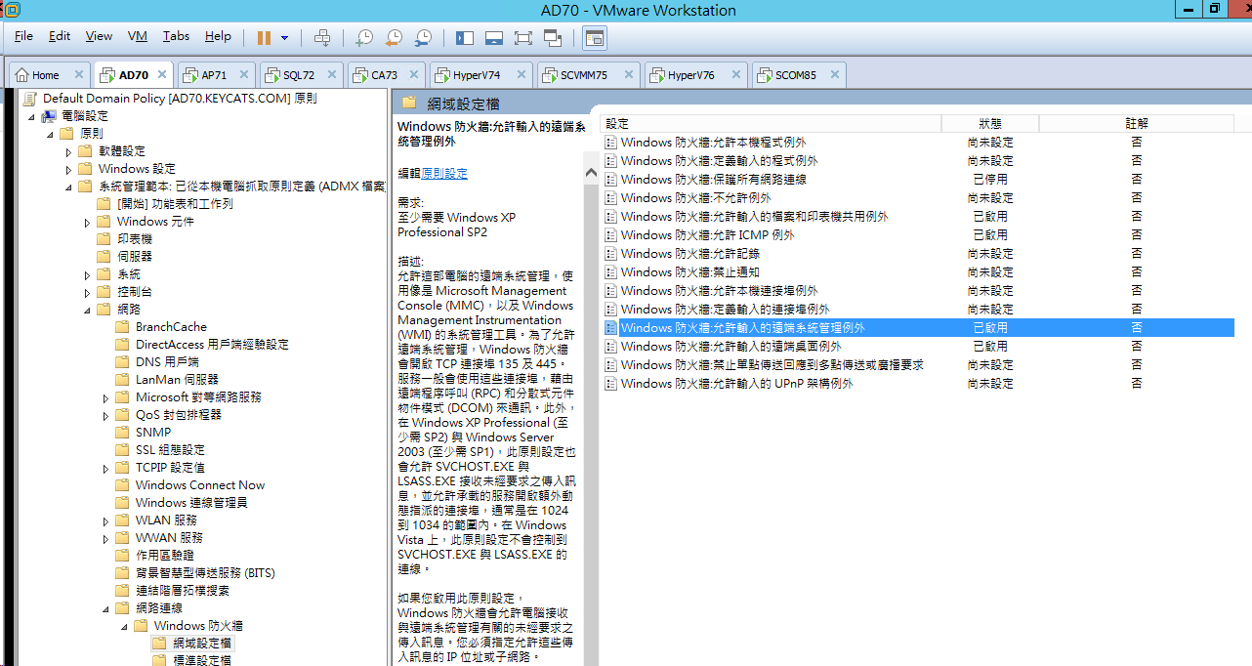Viewport: 1252px width, 666px height.
Task: Expand the Microsoft 對等網路服務 node
Action: pos(105,397)
